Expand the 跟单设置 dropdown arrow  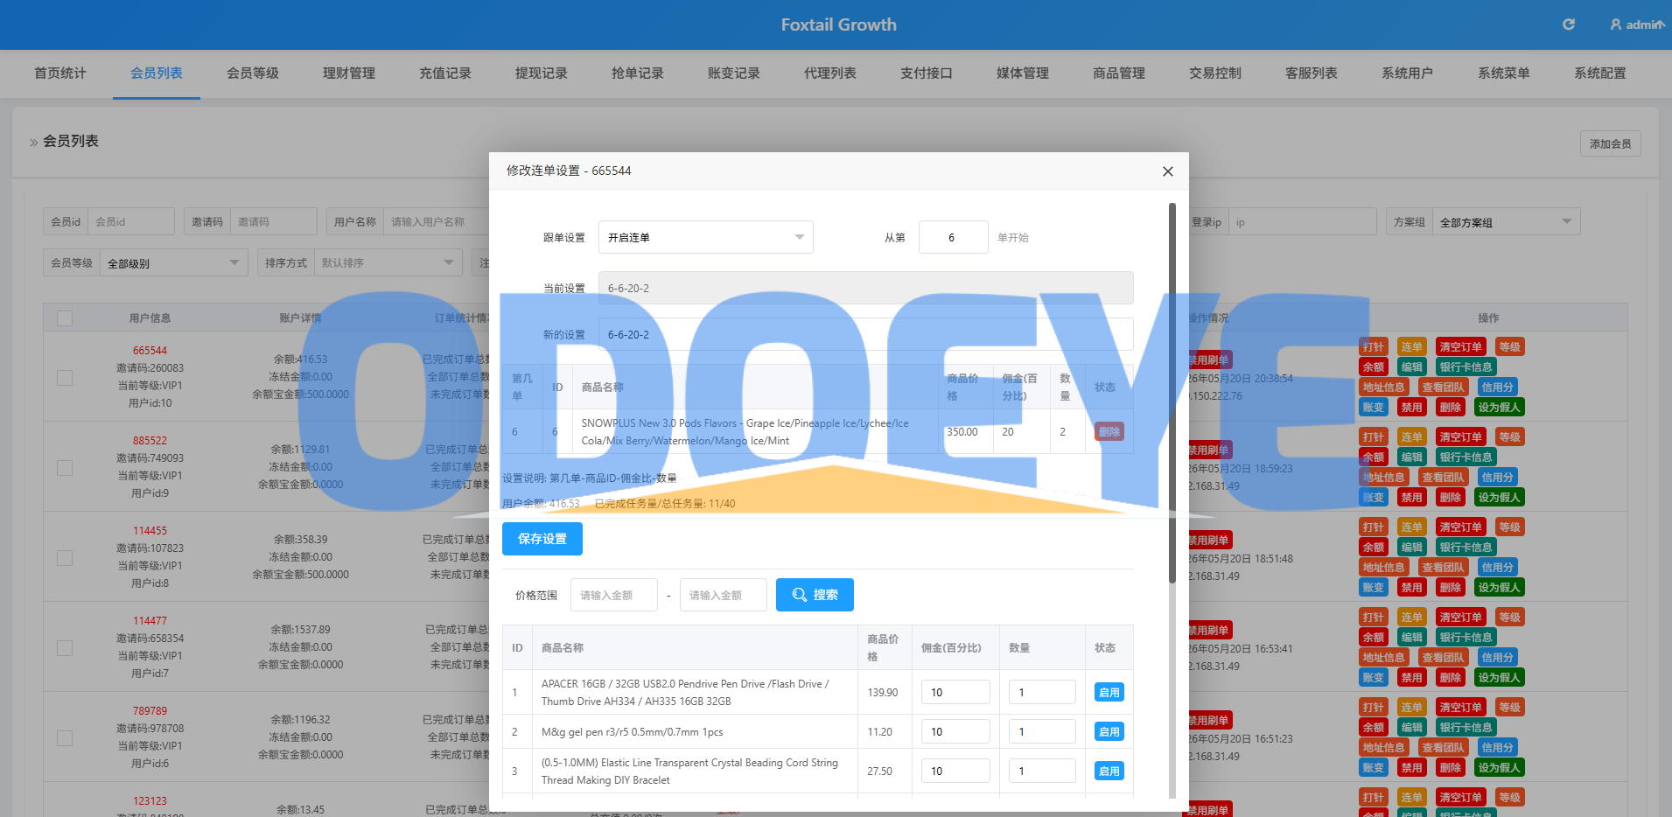pos(799,237)
